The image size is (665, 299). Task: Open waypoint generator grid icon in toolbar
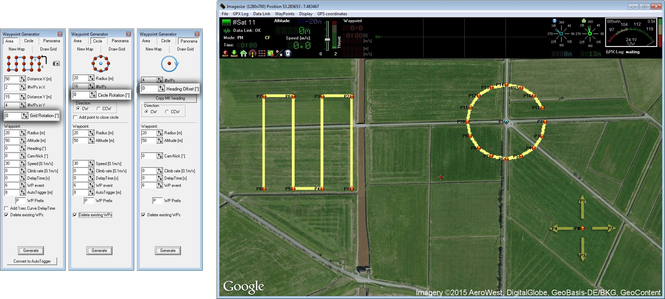point(262,53)
